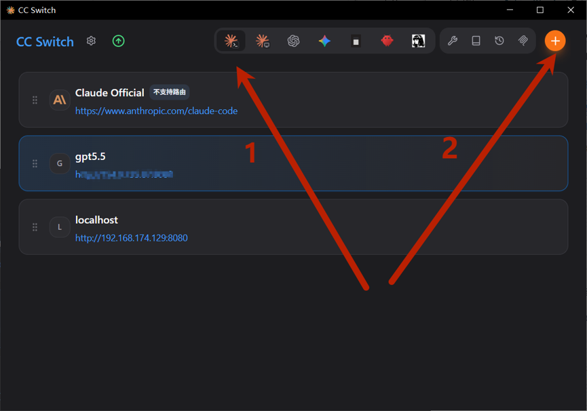Click the 不支持路由 badge
587x411 pixels.
pyautogui.click(x=169, y=92)
